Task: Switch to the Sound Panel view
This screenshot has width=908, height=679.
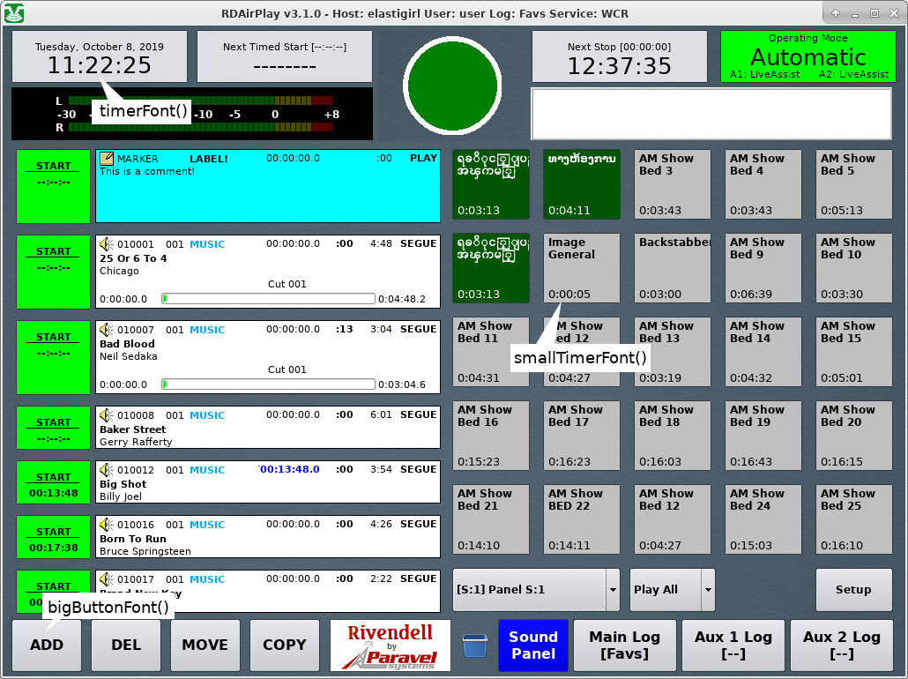Action: 532,645
